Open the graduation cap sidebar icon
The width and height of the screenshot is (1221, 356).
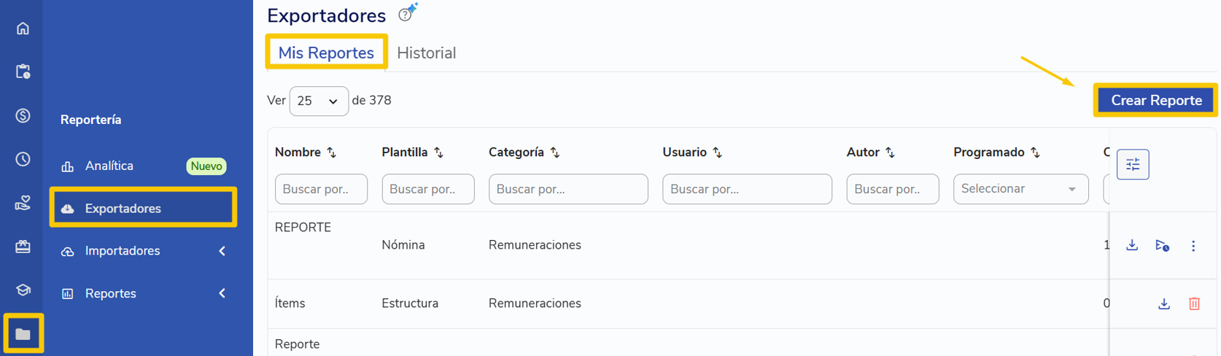tap(23, 290)
